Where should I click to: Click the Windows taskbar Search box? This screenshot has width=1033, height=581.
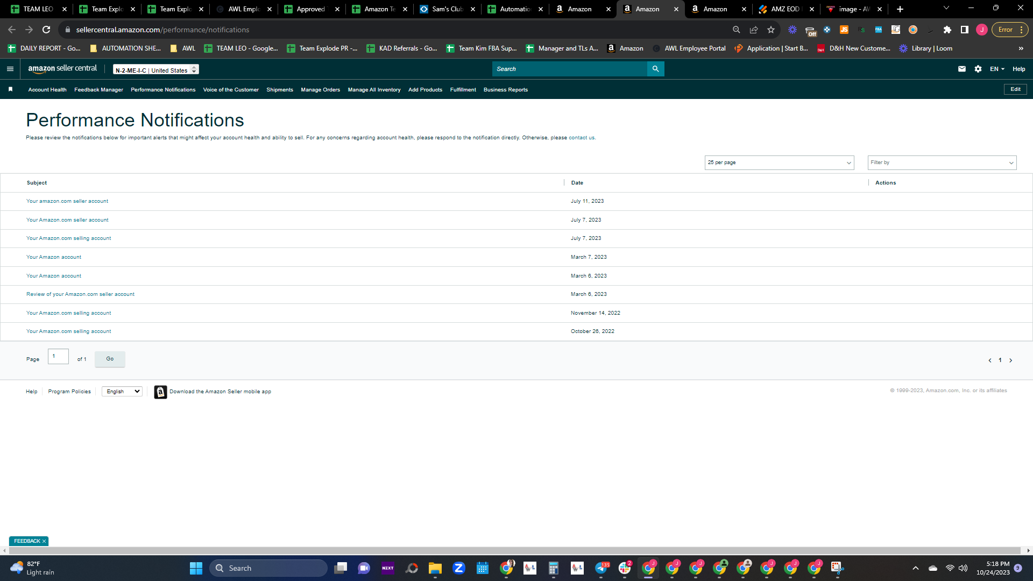(268, 568)
